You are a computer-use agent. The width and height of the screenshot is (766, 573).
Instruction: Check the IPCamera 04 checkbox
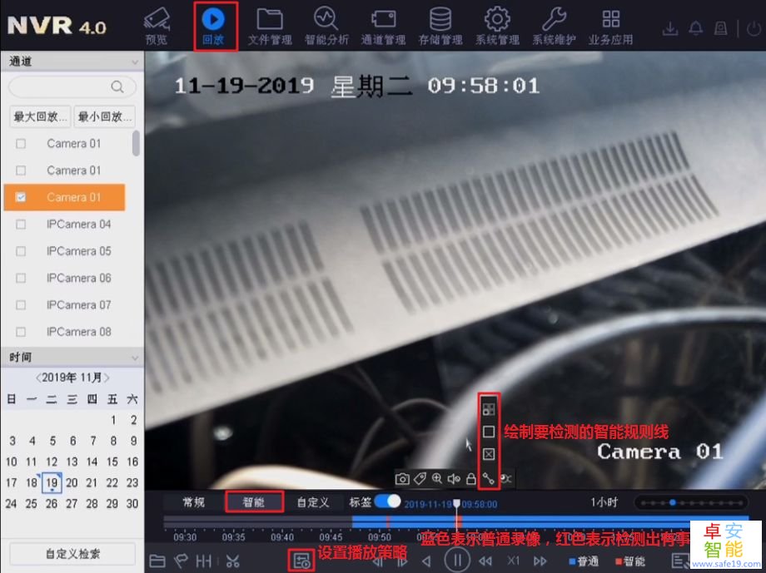21,225
